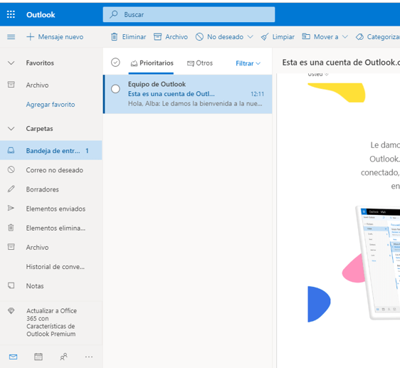Open Calendar icon at bottom
The image size is (400, 368).
[x=38, y=357]
